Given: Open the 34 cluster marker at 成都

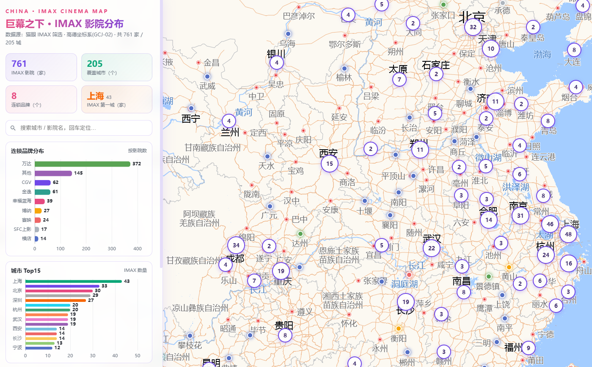Looking at the screenshot, I should click(236, 245).
